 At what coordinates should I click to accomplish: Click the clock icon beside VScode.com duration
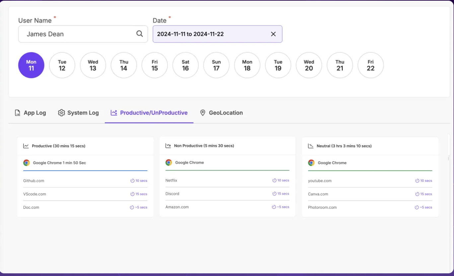(x=132, y=194)
